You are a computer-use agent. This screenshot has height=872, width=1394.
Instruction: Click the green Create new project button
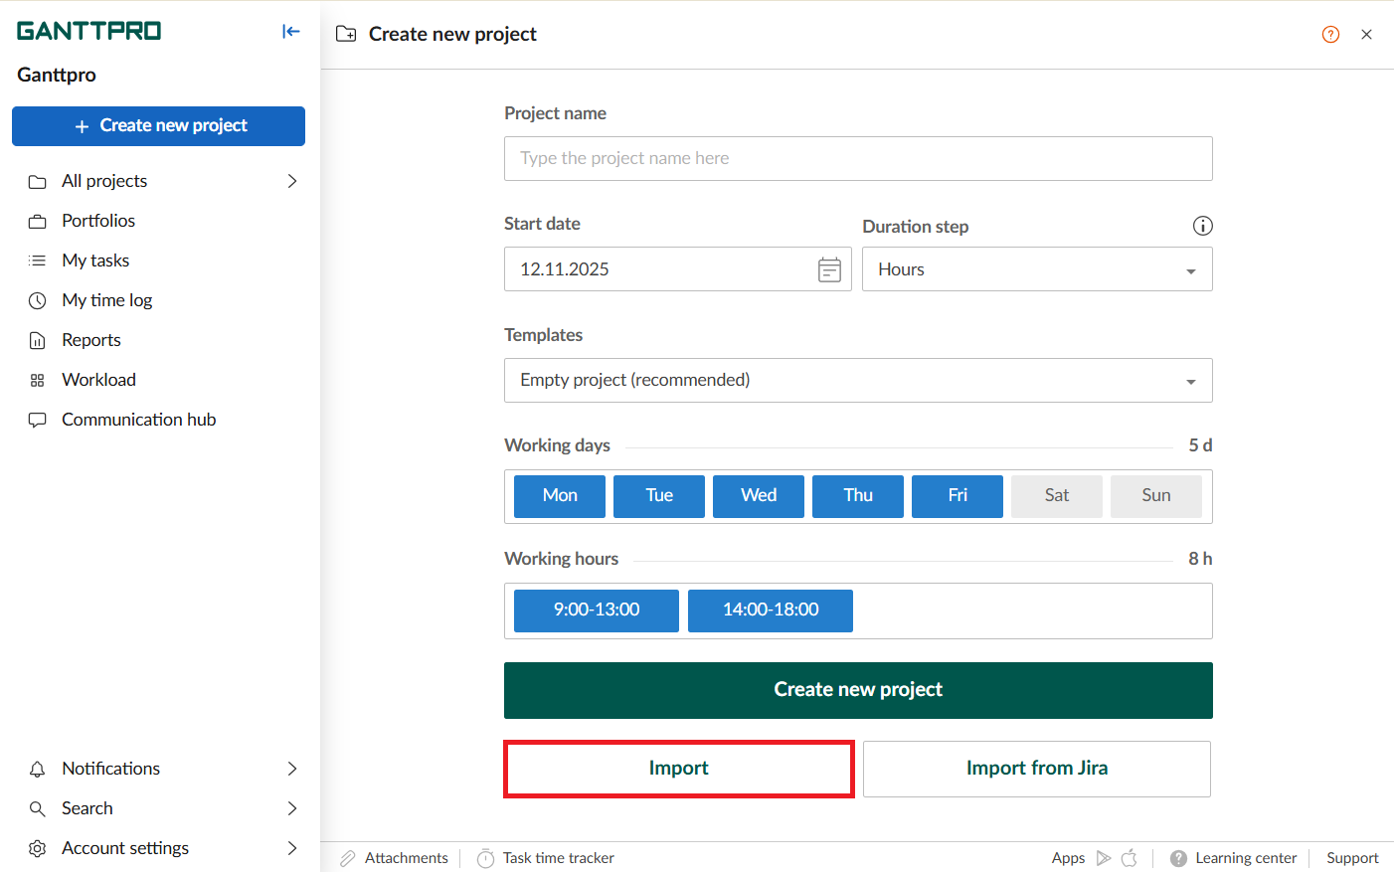(857, 690)
